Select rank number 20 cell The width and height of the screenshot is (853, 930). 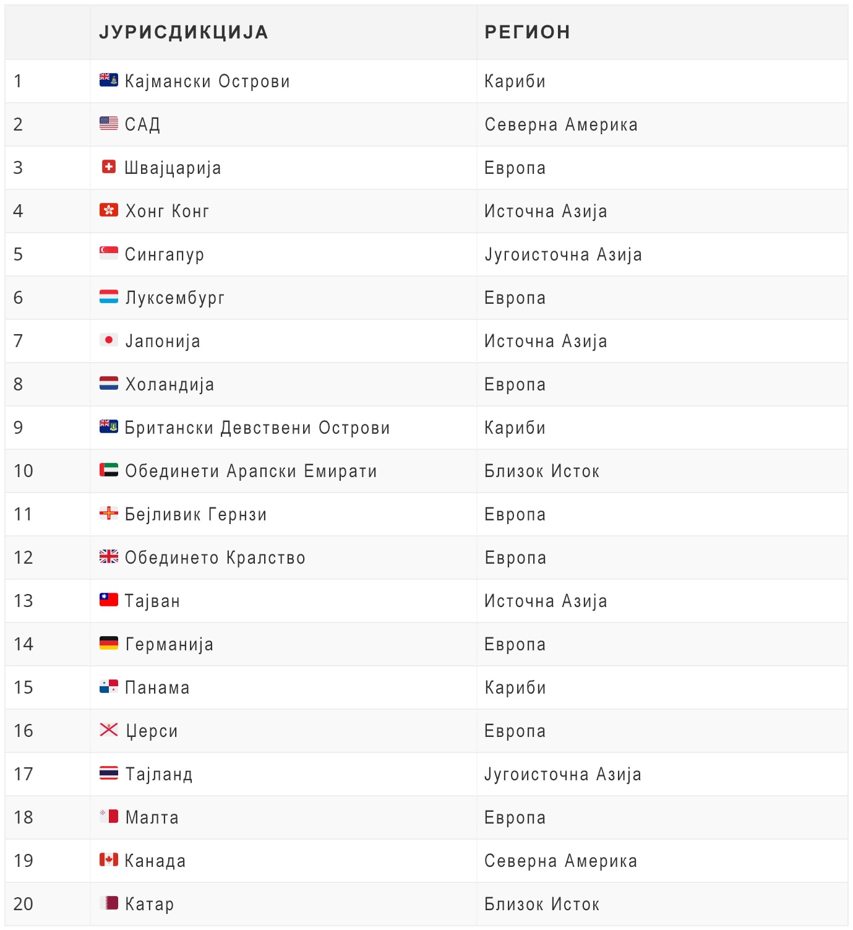(48, 904)
